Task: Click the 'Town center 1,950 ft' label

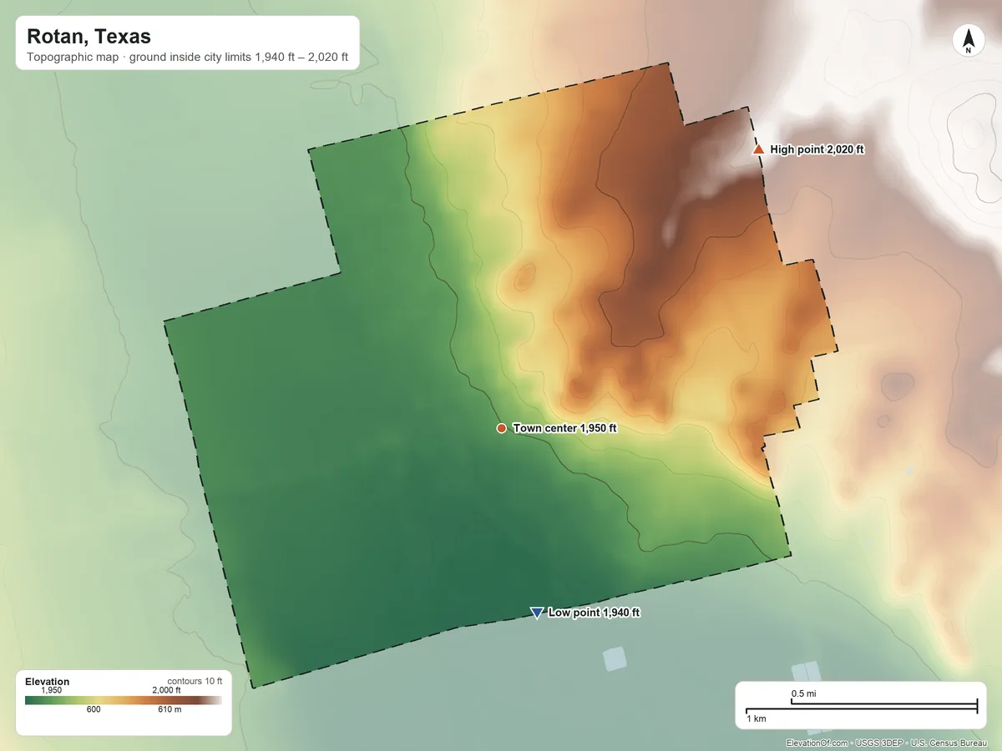Action: pyautogui.click(x=564, y=428)
